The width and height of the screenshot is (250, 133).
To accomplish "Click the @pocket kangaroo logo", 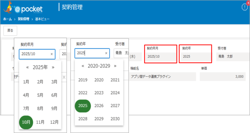I will (x=23, y=7).
